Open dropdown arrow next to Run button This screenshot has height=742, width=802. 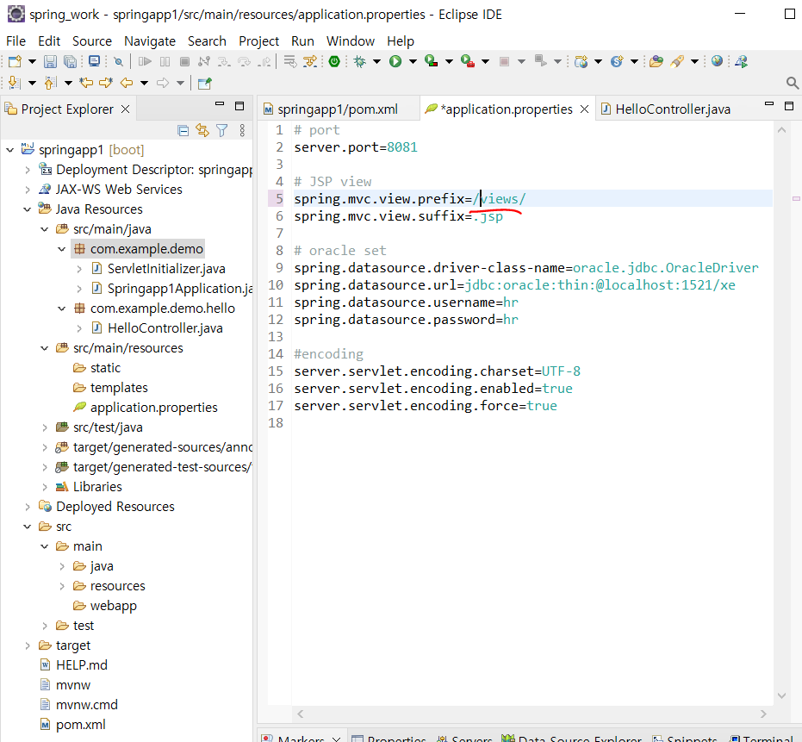[x=413, y=62]
